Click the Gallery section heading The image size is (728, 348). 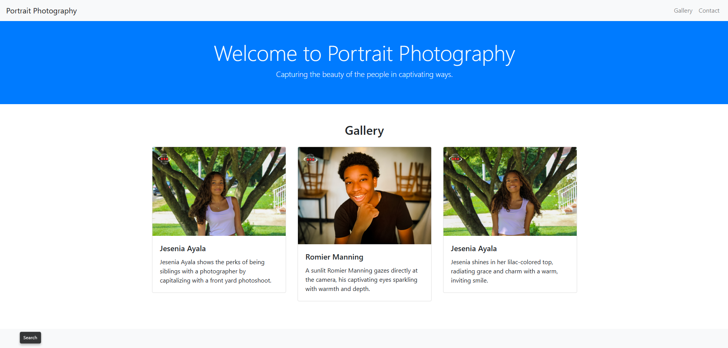pos(364,131)
